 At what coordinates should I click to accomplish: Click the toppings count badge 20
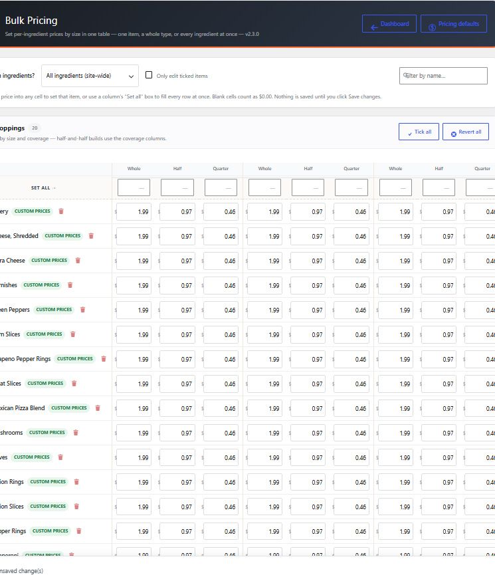(x=35, y=128)
